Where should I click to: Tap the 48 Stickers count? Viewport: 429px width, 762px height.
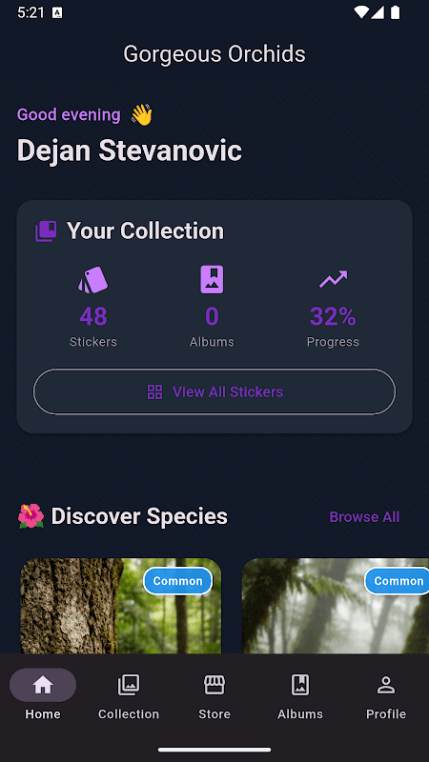click(x=93, y=316)
